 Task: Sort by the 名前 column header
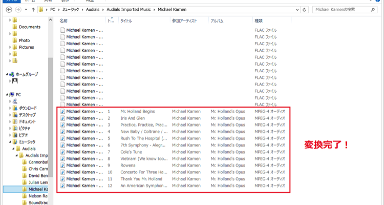tap(63, 20)
